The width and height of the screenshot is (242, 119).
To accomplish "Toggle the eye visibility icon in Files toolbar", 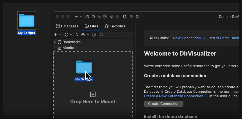I will point(83,35).
